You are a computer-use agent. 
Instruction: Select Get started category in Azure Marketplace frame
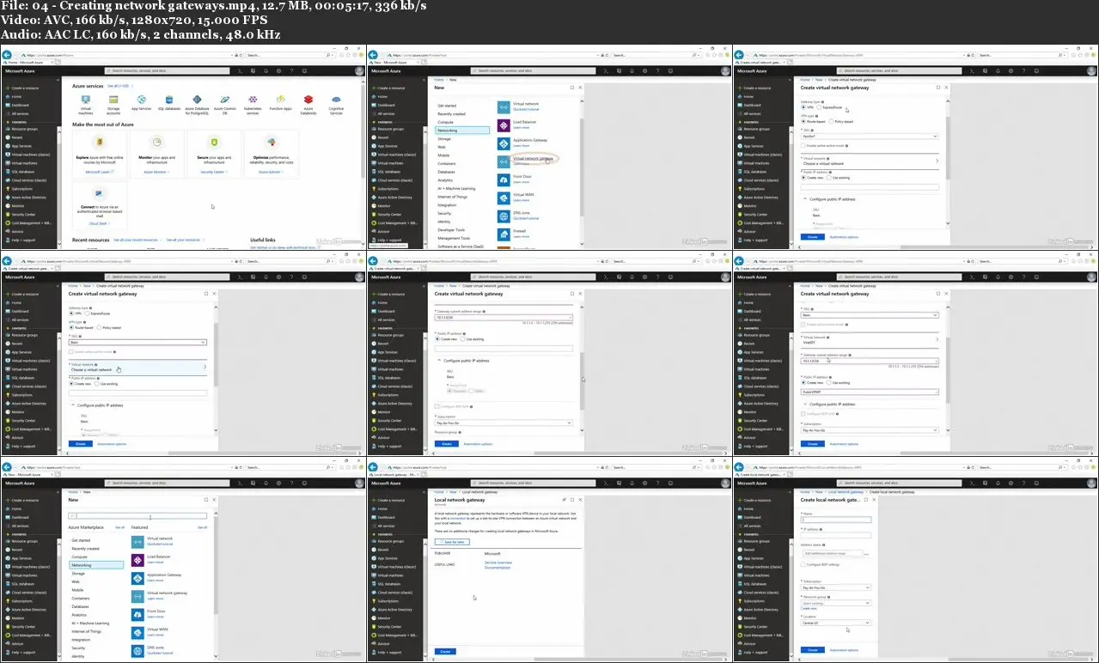[x=81, y=541]
